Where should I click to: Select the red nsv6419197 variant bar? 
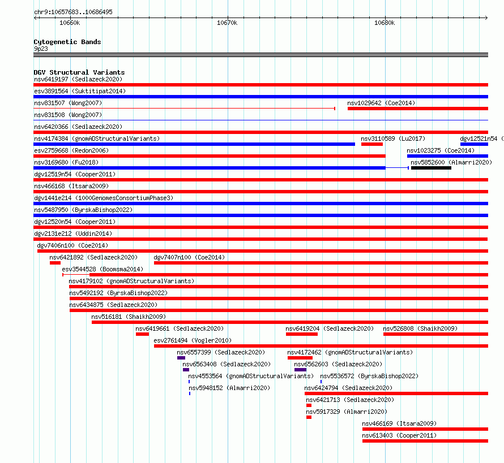[260, 85]
